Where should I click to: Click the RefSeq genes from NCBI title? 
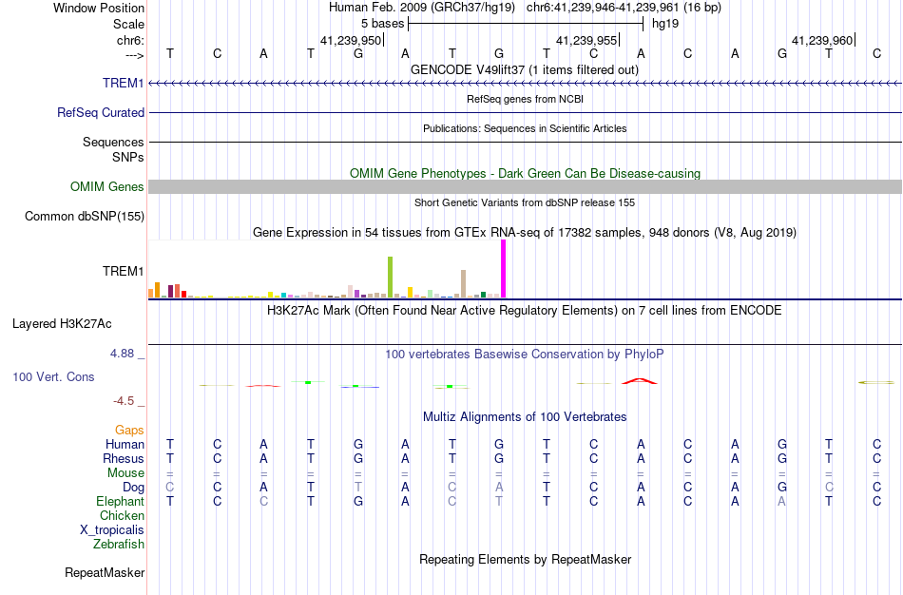tap(526, 99)
